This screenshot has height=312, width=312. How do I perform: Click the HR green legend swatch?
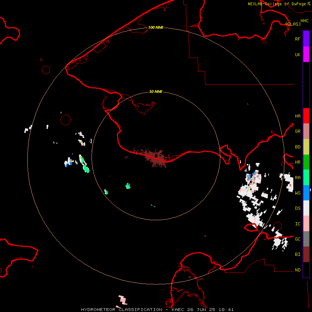pyautogui.click(x=306, y=162)
